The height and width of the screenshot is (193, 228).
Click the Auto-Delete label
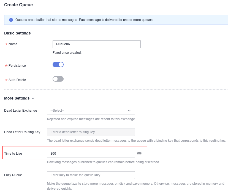tap(17, 80)
